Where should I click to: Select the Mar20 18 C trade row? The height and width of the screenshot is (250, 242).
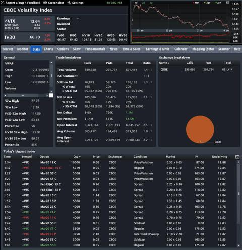point(120,162)
